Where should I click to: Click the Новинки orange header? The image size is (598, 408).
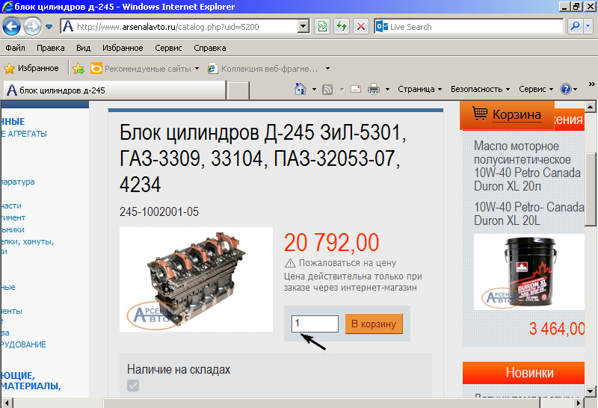(523, 373)
